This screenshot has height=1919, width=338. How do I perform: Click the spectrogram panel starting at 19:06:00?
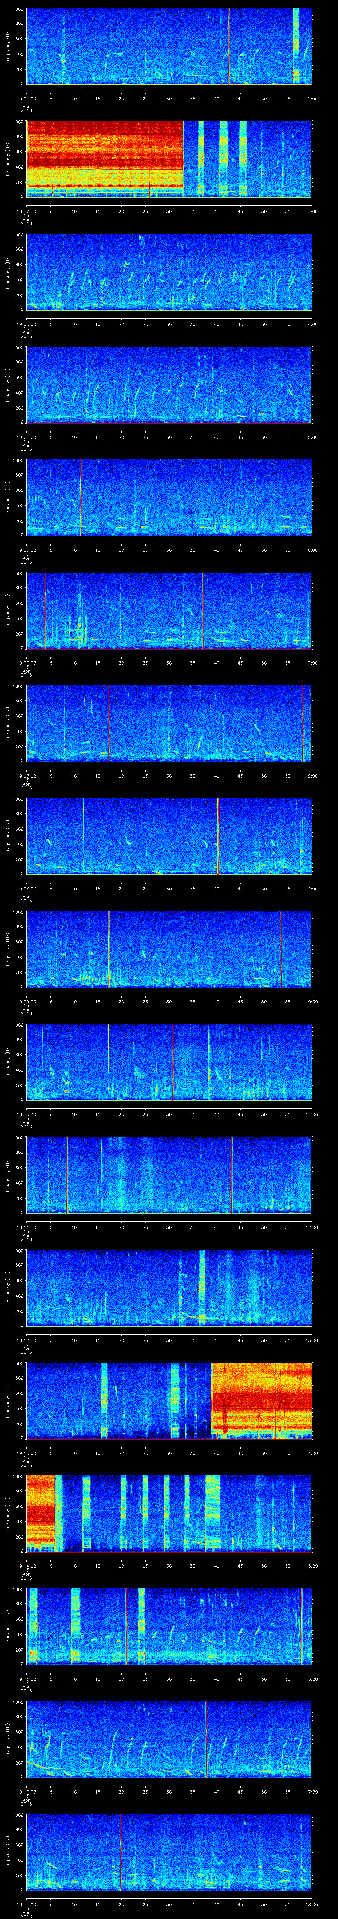pyautogui.click(x=169, y=610)
